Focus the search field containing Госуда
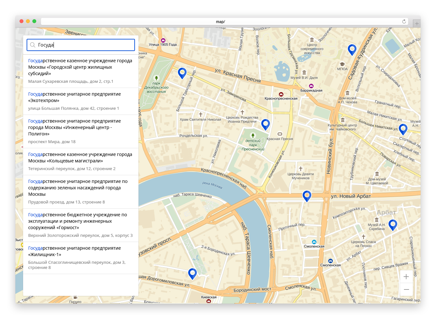The height and width of the screenshot is (319, 436). pyautogui.click(x=81, y=45)
